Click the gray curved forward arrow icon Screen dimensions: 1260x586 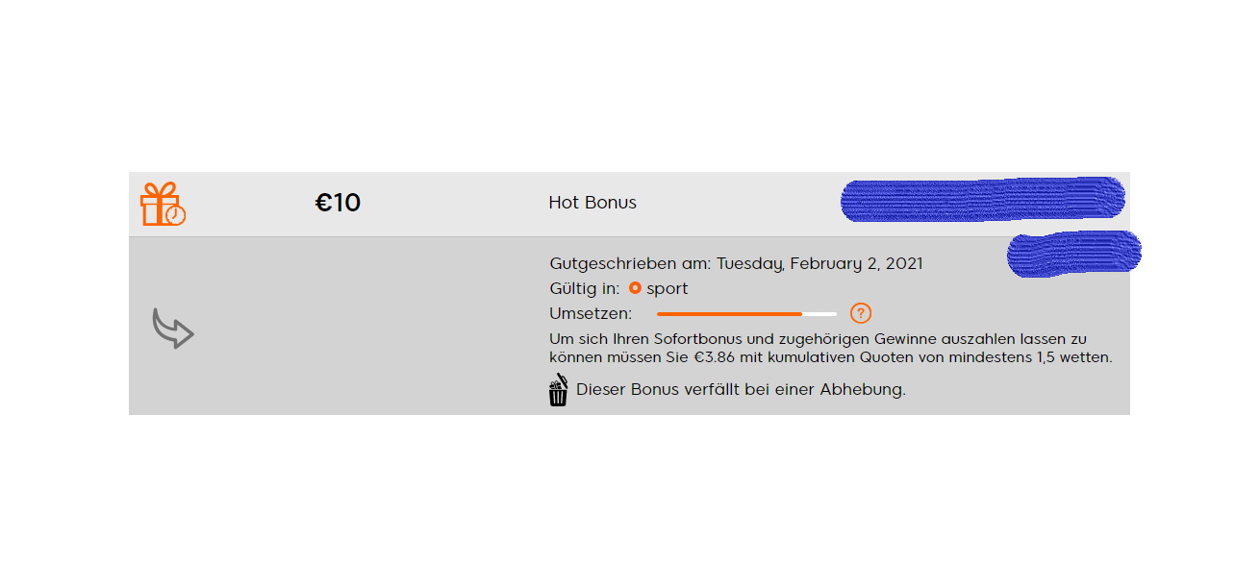pos(173,329)
